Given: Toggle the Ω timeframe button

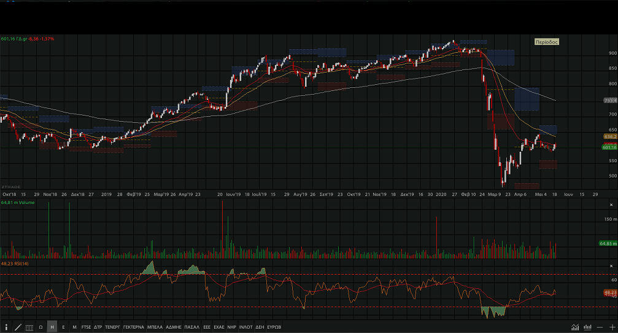Looking at the screenshot, I should pos(41,327).
